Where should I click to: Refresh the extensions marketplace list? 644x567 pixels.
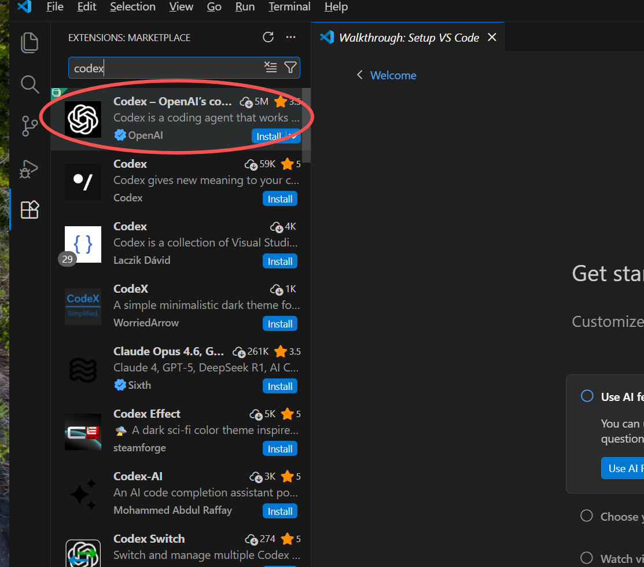click(268, 38)
